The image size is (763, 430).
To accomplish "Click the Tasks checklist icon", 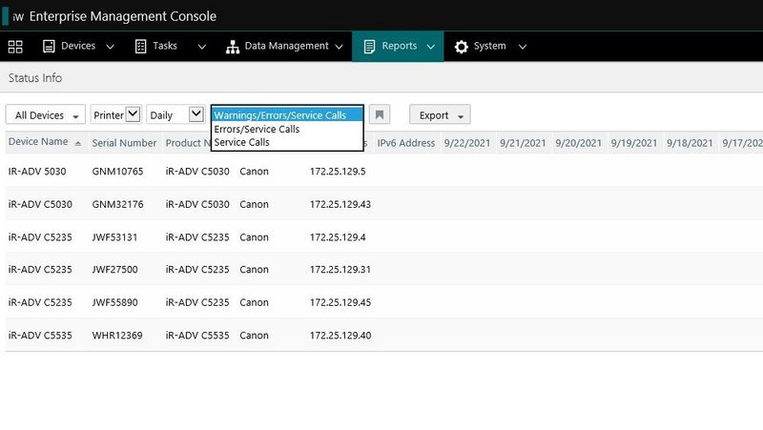I will pyautogui.click(x=140, y=46).
